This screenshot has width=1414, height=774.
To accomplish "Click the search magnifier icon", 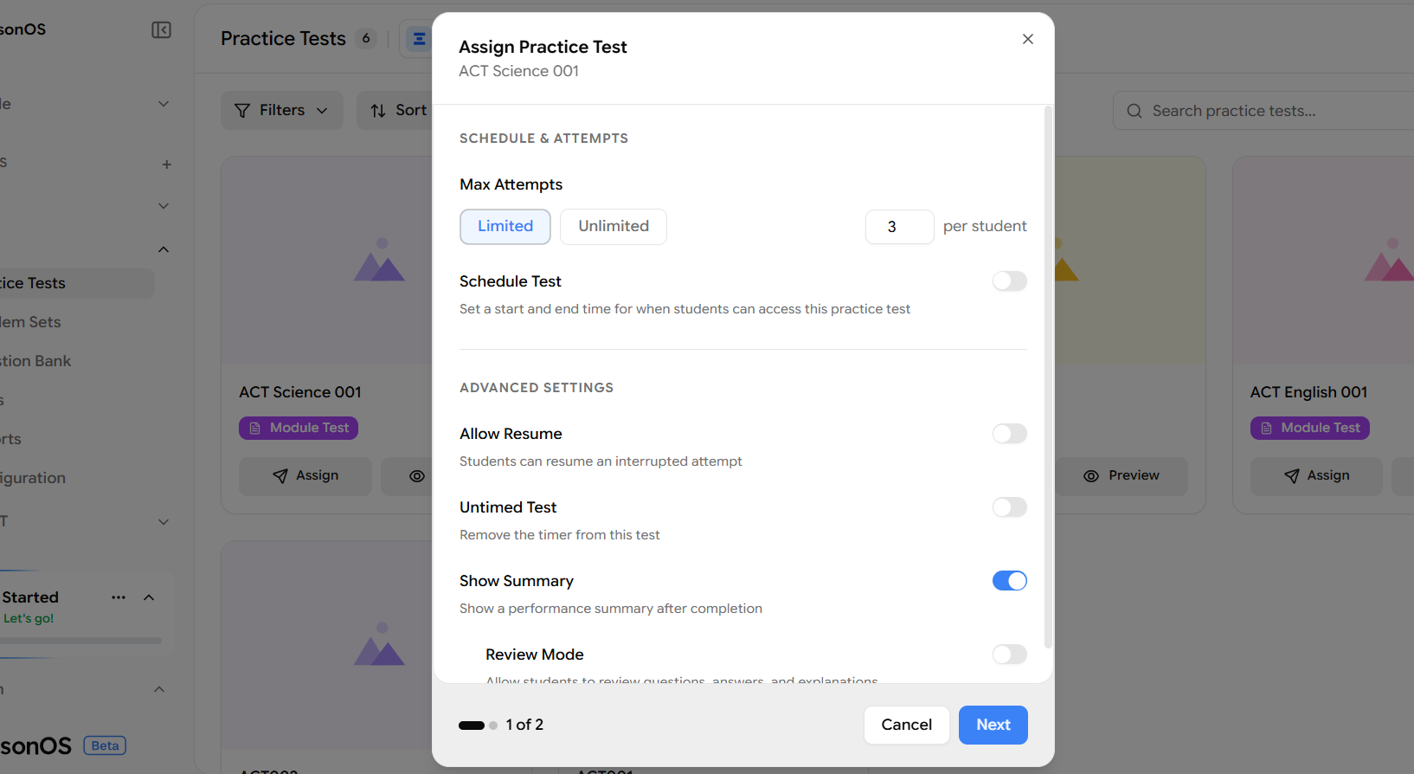I will pos(1134,111).
